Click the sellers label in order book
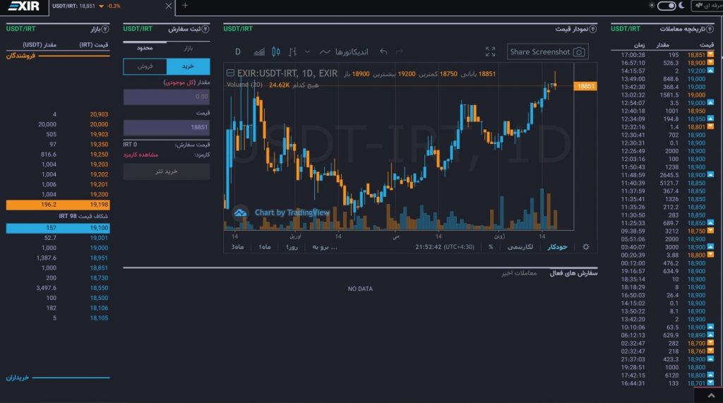723x403 pixels. (x=20, y=56)
